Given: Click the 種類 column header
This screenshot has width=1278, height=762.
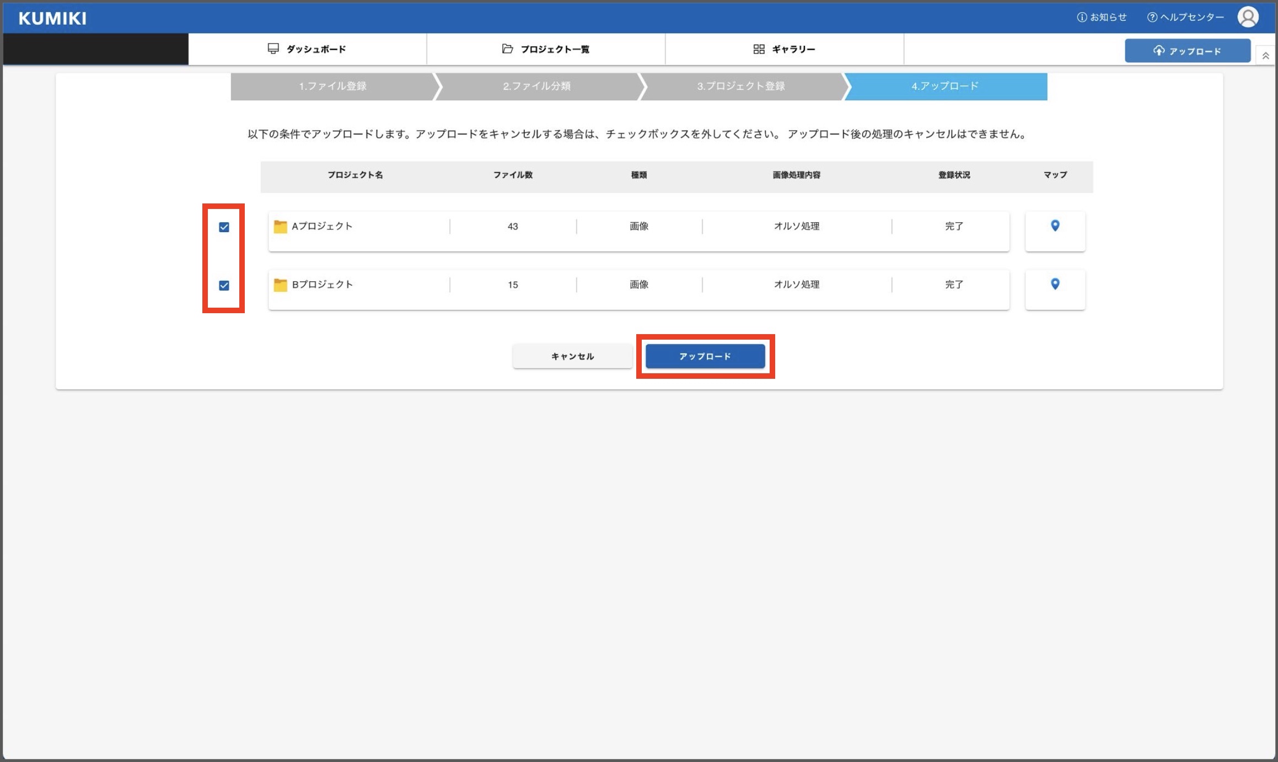Looking at the screenshot, I should [639, 175].
